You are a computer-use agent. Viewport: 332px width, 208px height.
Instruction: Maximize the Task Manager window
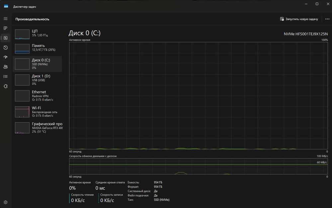tap(317, 4)
